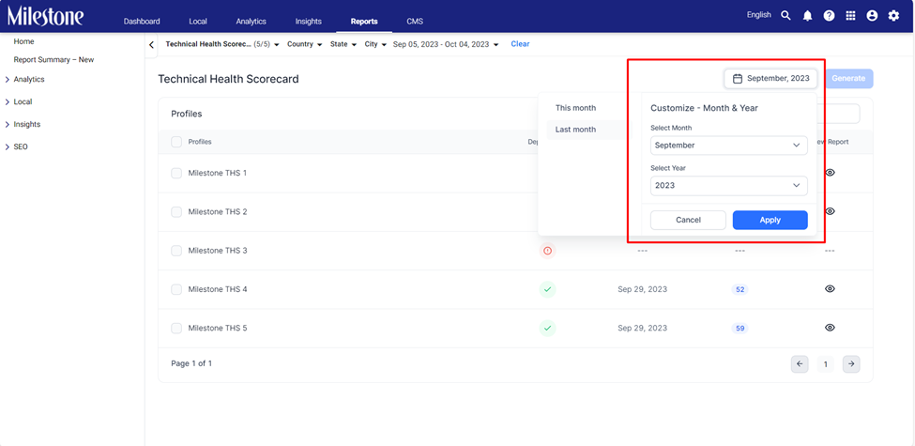Open the Reports tab
Screen dimensions: 915x446
(364, 22)
